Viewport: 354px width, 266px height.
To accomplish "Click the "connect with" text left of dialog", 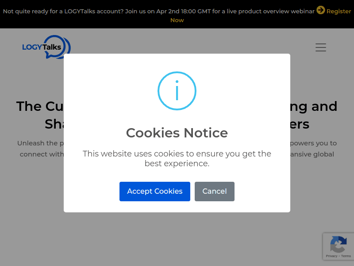I will click(42, 154).
